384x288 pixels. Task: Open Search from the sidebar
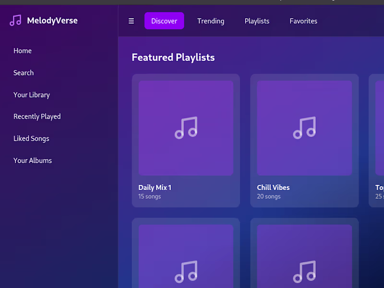[24, 73]
